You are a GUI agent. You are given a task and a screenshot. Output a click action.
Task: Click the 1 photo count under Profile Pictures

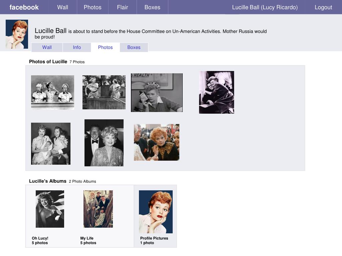[x=147, y=243]
